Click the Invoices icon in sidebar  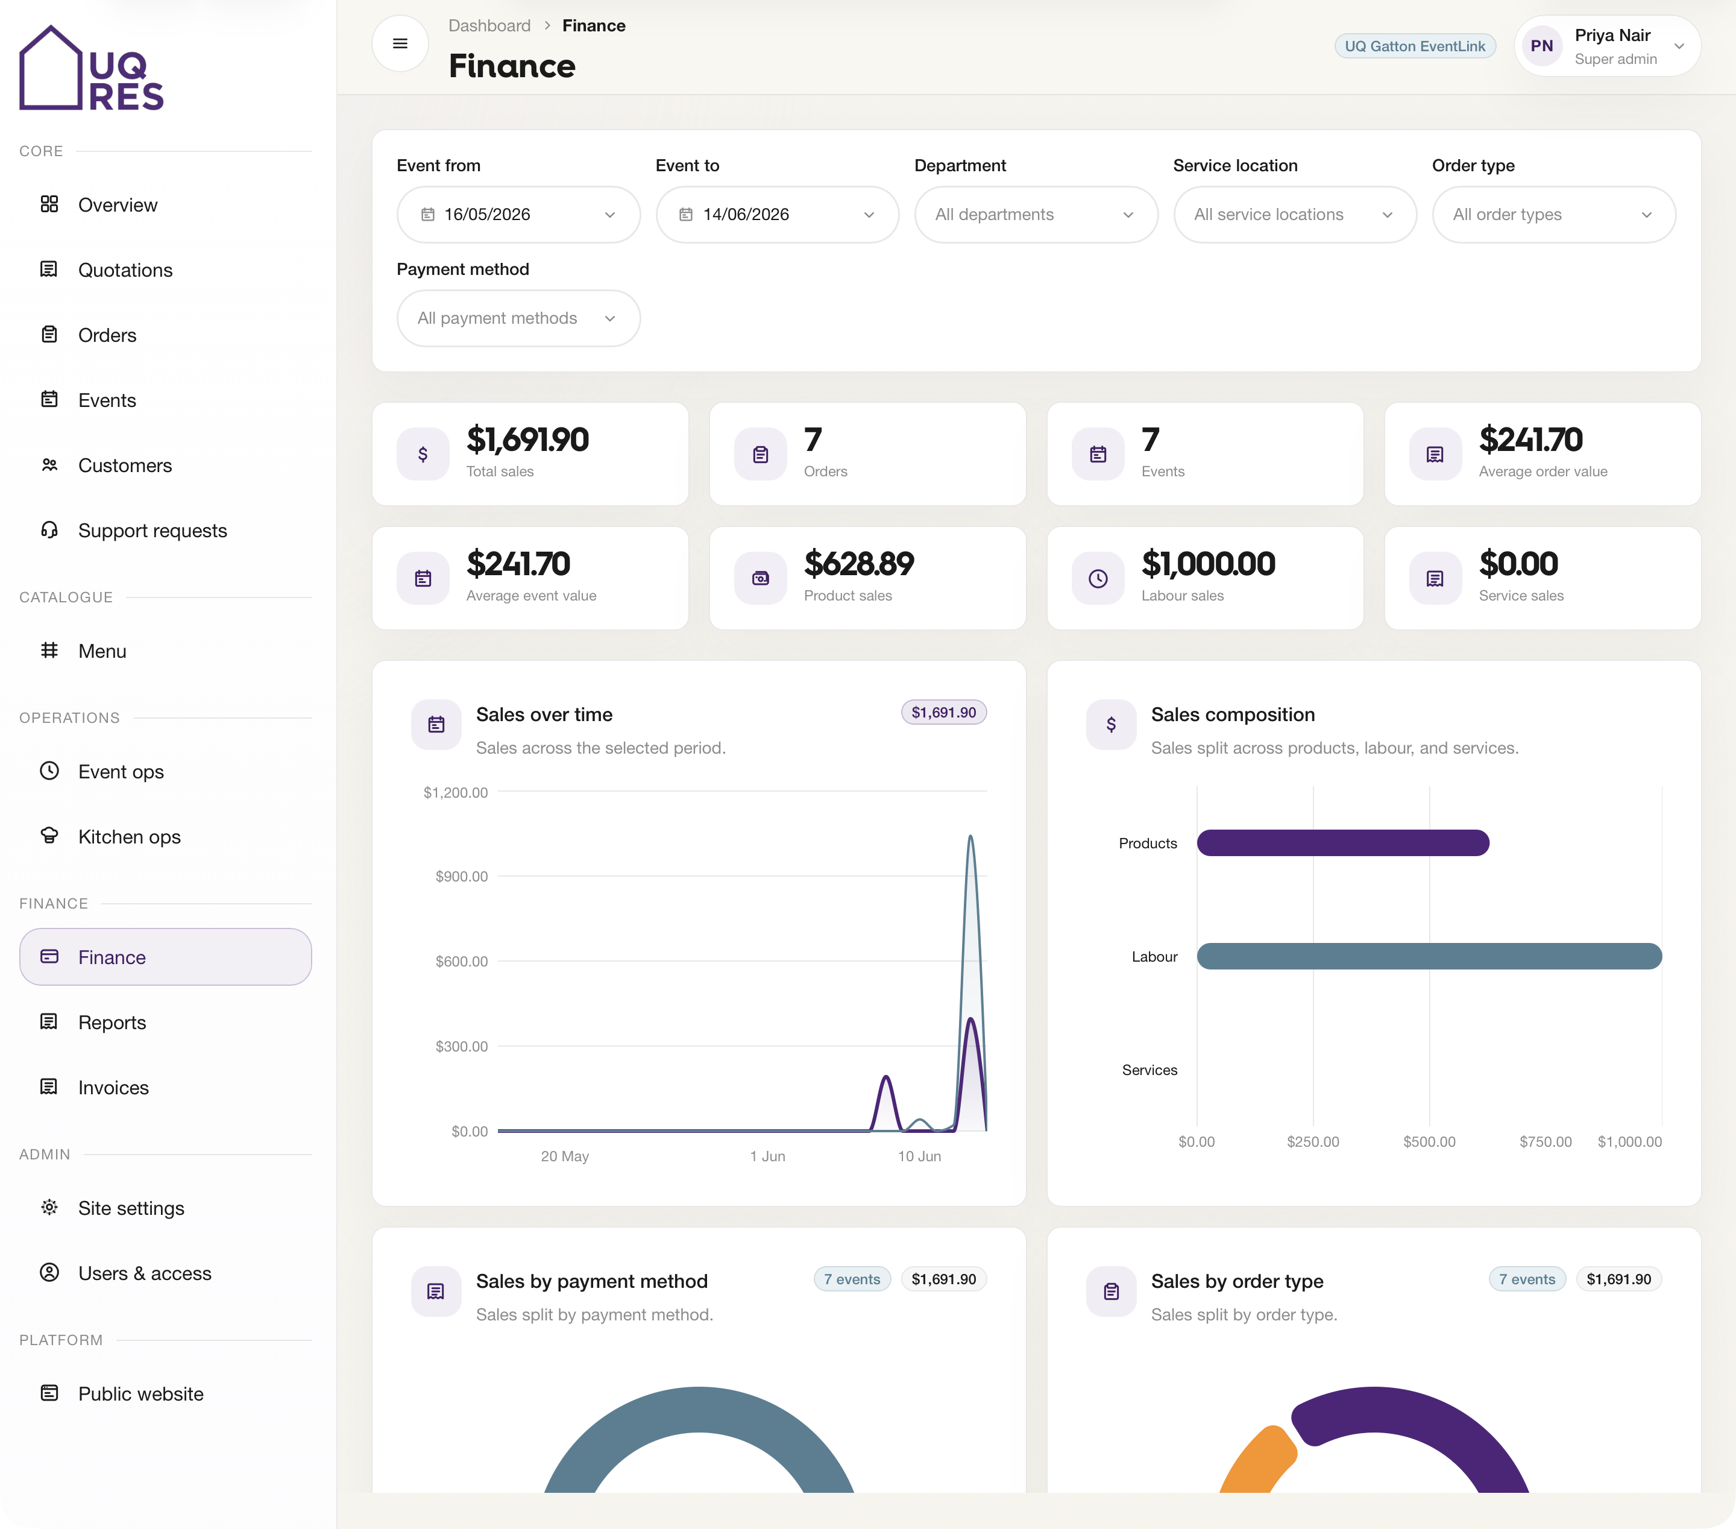click(49, 1086)
